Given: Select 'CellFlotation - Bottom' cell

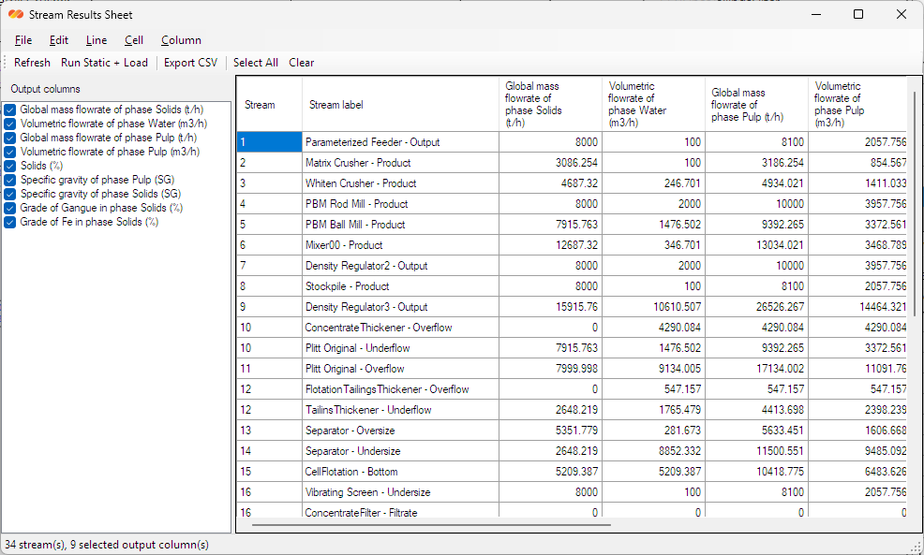Looking at the screenshot, I should coord(400,472).
